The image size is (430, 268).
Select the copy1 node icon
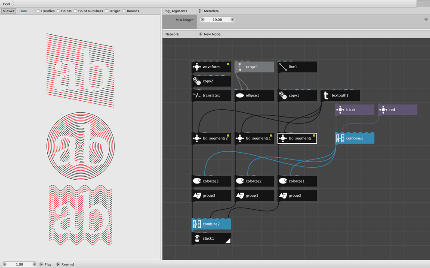click(283, 96)
